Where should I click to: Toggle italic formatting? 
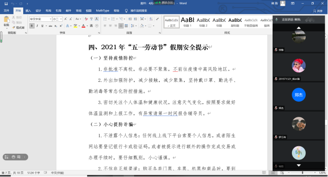[37, 26]
